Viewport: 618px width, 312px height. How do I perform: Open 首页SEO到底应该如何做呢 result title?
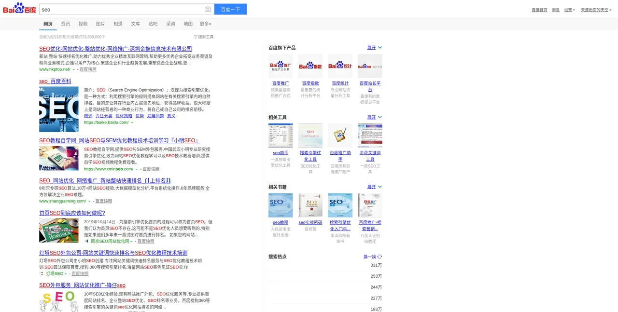point(72,213)
